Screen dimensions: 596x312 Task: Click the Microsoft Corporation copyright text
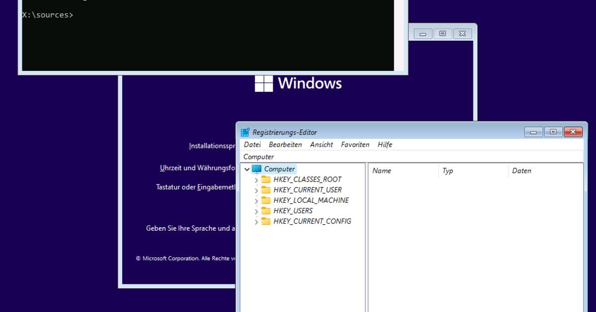click(186, 258)
